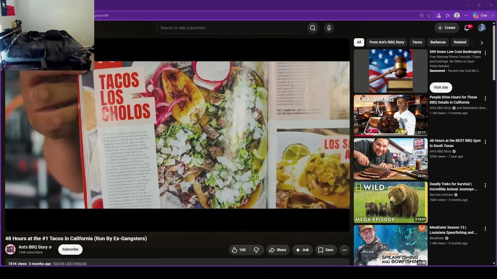
Task: Open browser settings and more menu
Action: (466, 15)
